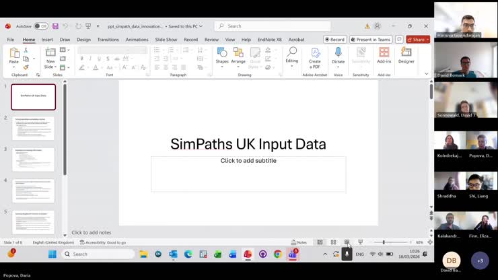
Task: Open the Windows Start menu
Action: [x=52, y=254]
